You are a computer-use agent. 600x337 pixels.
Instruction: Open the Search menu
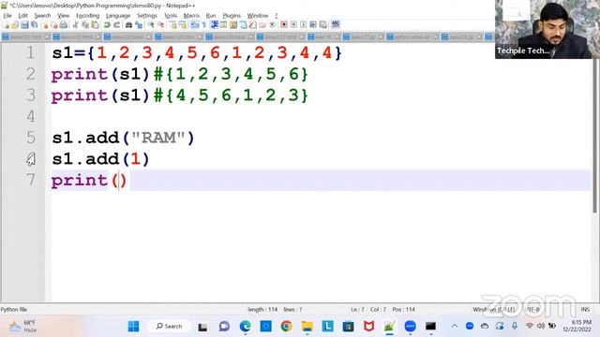coord(42,16)
